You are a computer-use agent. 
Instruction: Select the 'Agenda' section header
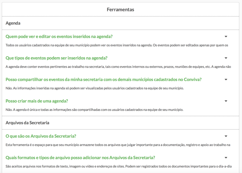(x=13, y=23)
